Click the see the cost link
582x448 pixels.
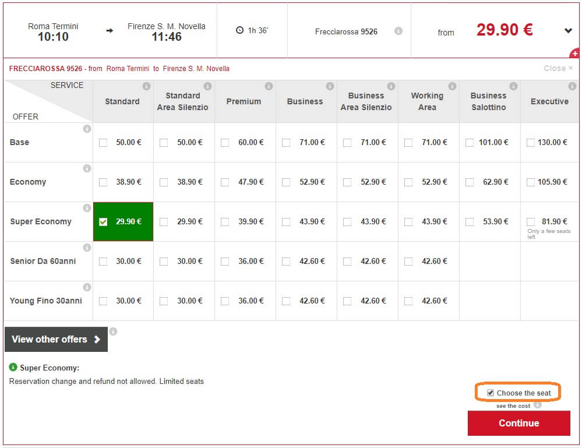coord(513,405)
